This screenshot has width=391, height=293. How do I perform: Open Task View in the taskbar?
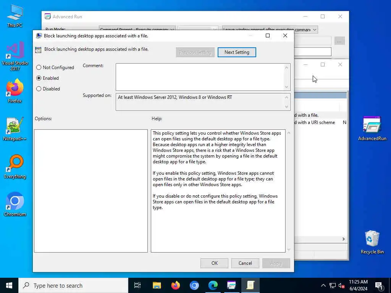[137, 285]
